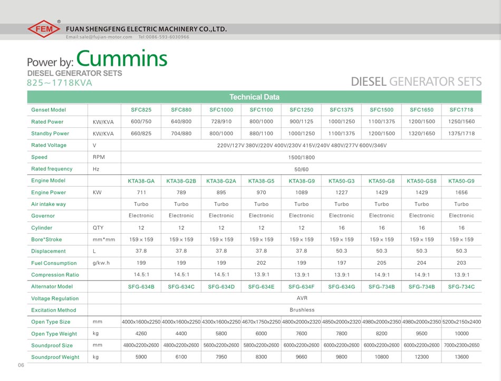Click the 4670x1750x2250 open type size

(262, 322)
